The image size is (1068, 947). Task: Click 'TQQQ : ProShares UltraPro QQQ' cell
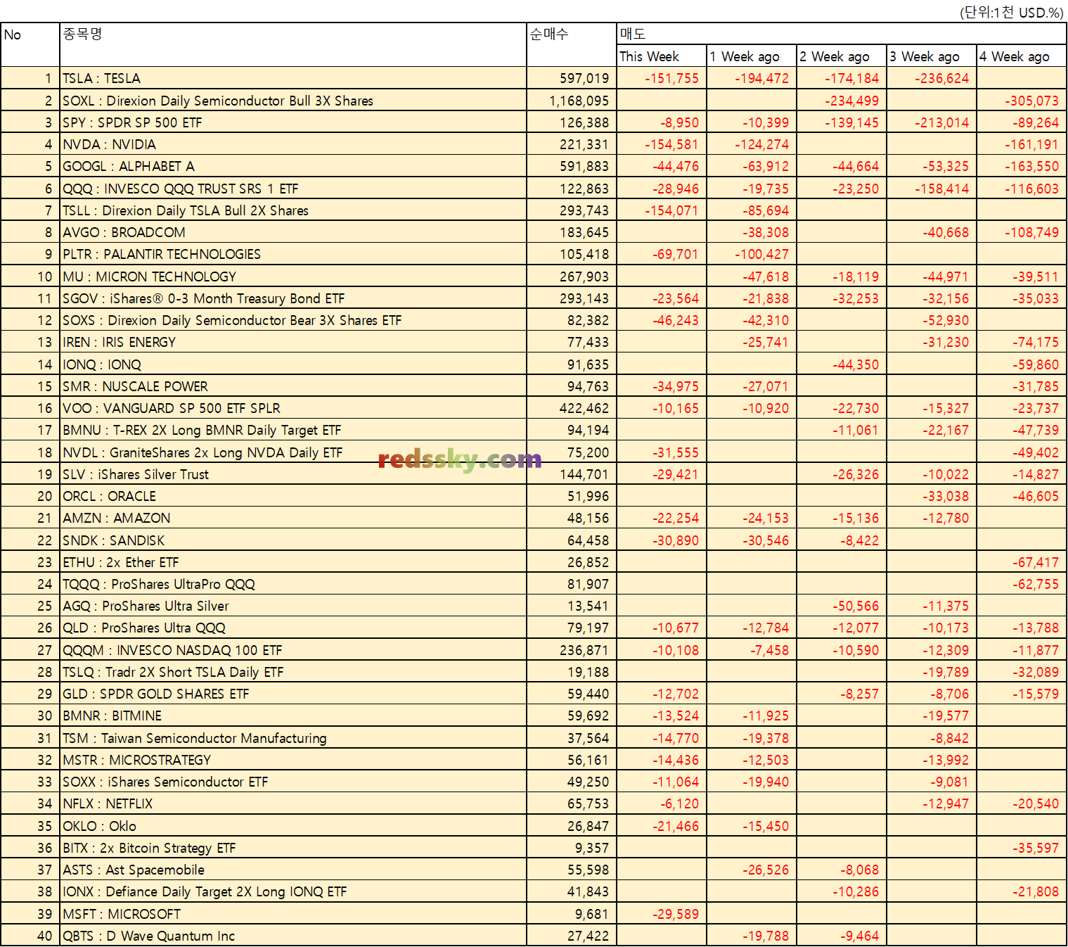click(x=293, y=584)
